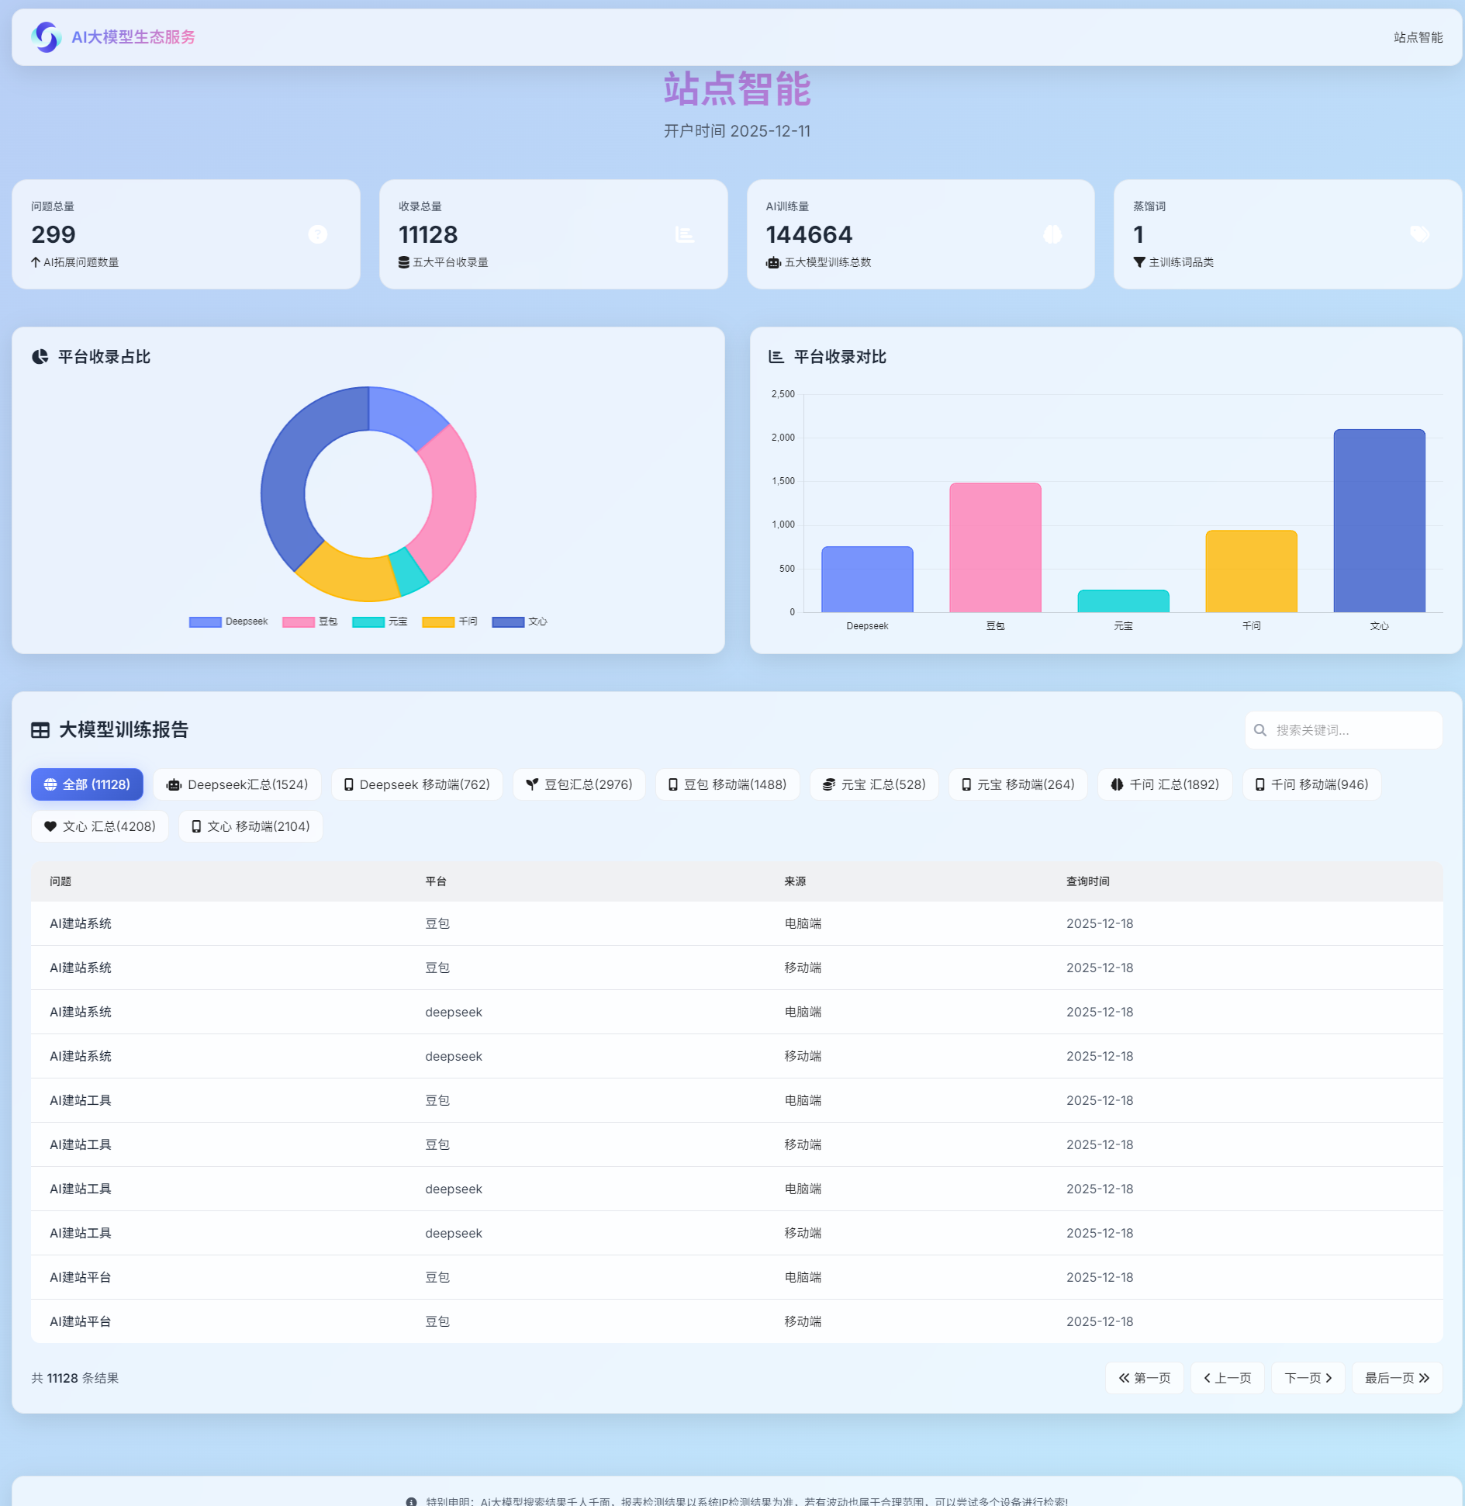Click the table icon next to 大模型训练报告
1465x1506 pixels.
click(x=40, y=730)
